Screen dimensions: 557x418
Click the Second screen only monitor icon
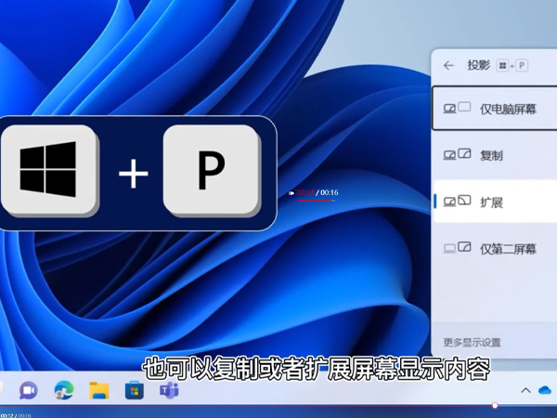(457, 247)
